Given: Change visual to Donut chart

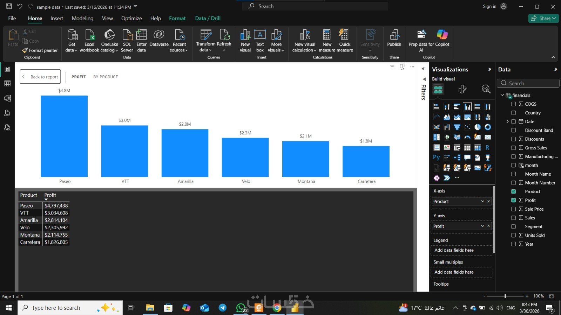Looking at the screenshot, I should [x=488, y=127].
